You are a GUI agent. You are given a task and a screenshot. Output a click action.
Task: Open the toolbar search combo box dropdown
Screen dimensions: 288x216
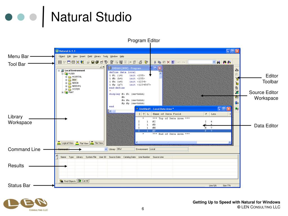pyautogui.click(x=214, y=62)
